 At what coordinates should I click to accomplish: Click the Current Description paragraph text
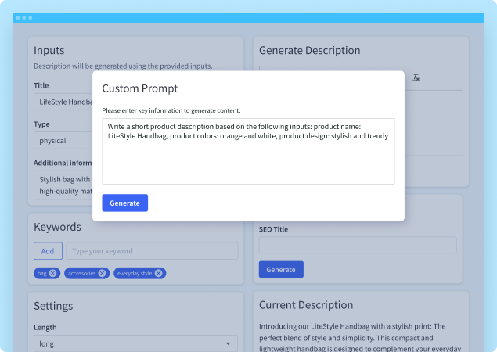click(360, 337)
